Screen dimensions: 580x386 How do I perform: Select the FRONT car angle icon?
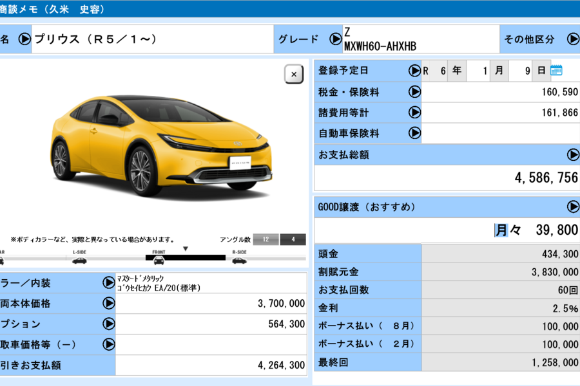click(159, 260)
